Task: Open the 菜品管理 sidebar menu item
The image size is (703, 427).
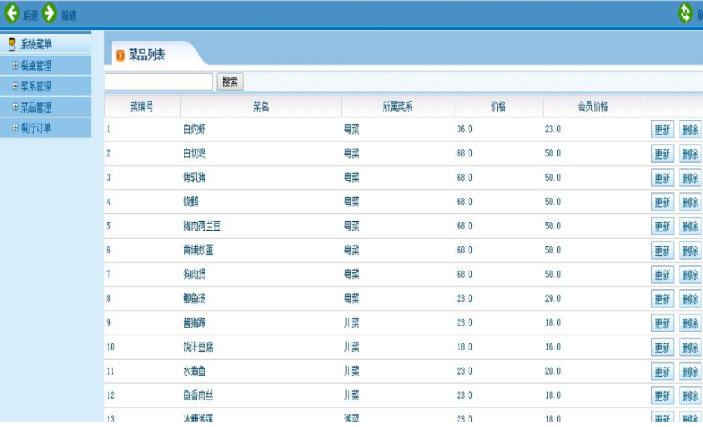Action: [x=36, y=107]
